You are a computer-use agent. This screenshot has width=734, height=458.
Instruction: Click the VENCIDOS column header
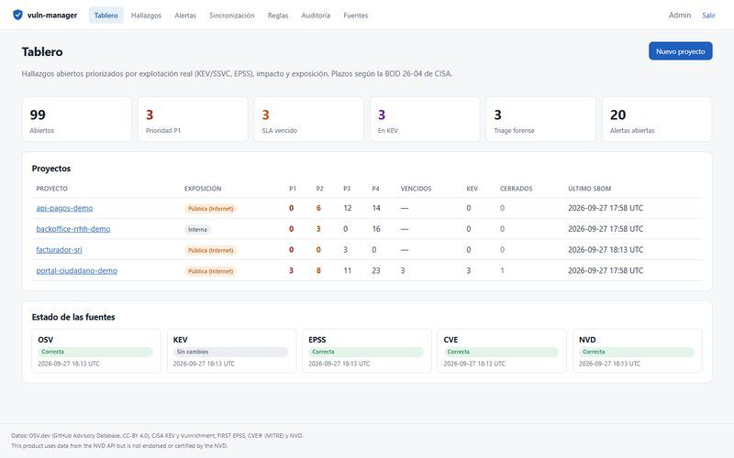[x=417, y=189]
